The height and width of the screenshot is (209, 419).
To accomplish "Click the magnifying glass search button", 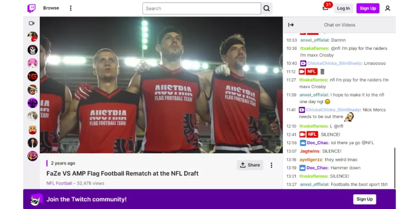I will coord(267,9).
